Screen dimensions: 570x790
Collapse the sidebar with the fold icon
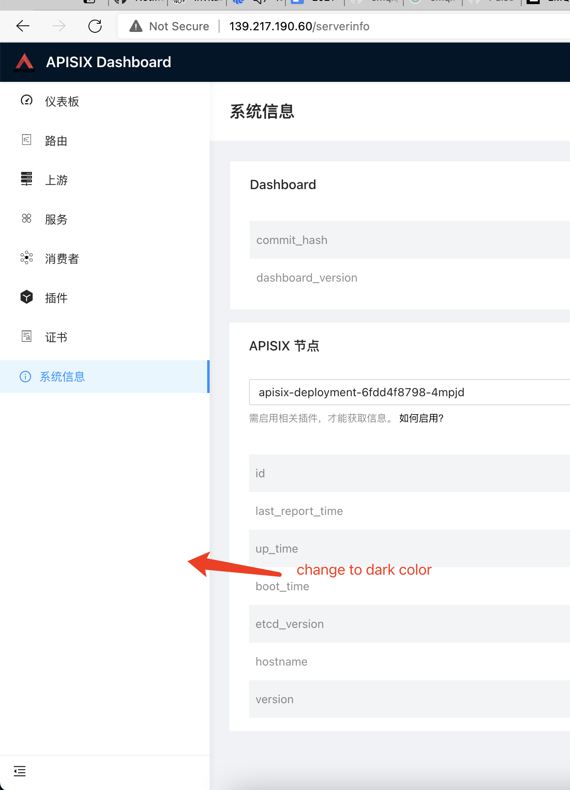pos(20,771)
